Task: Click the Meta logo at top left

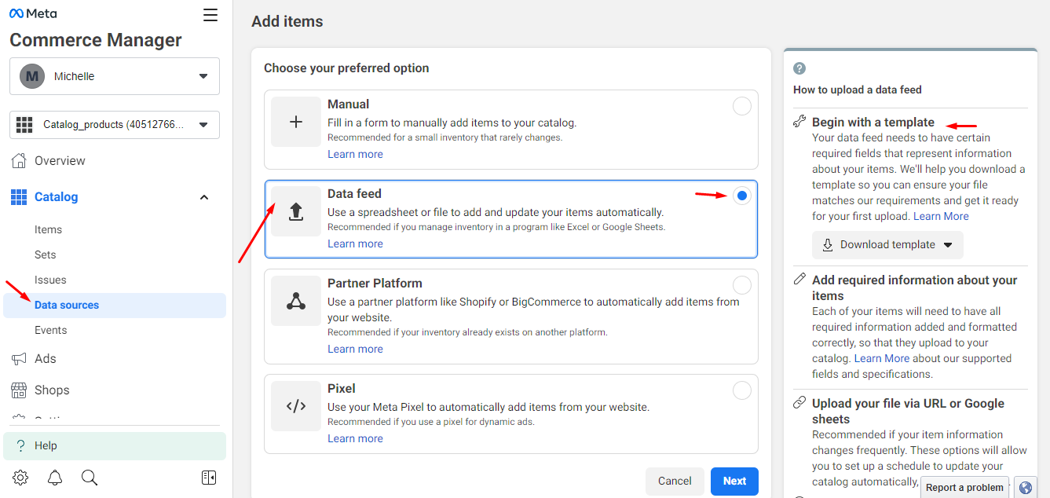Action: point(31,13)
